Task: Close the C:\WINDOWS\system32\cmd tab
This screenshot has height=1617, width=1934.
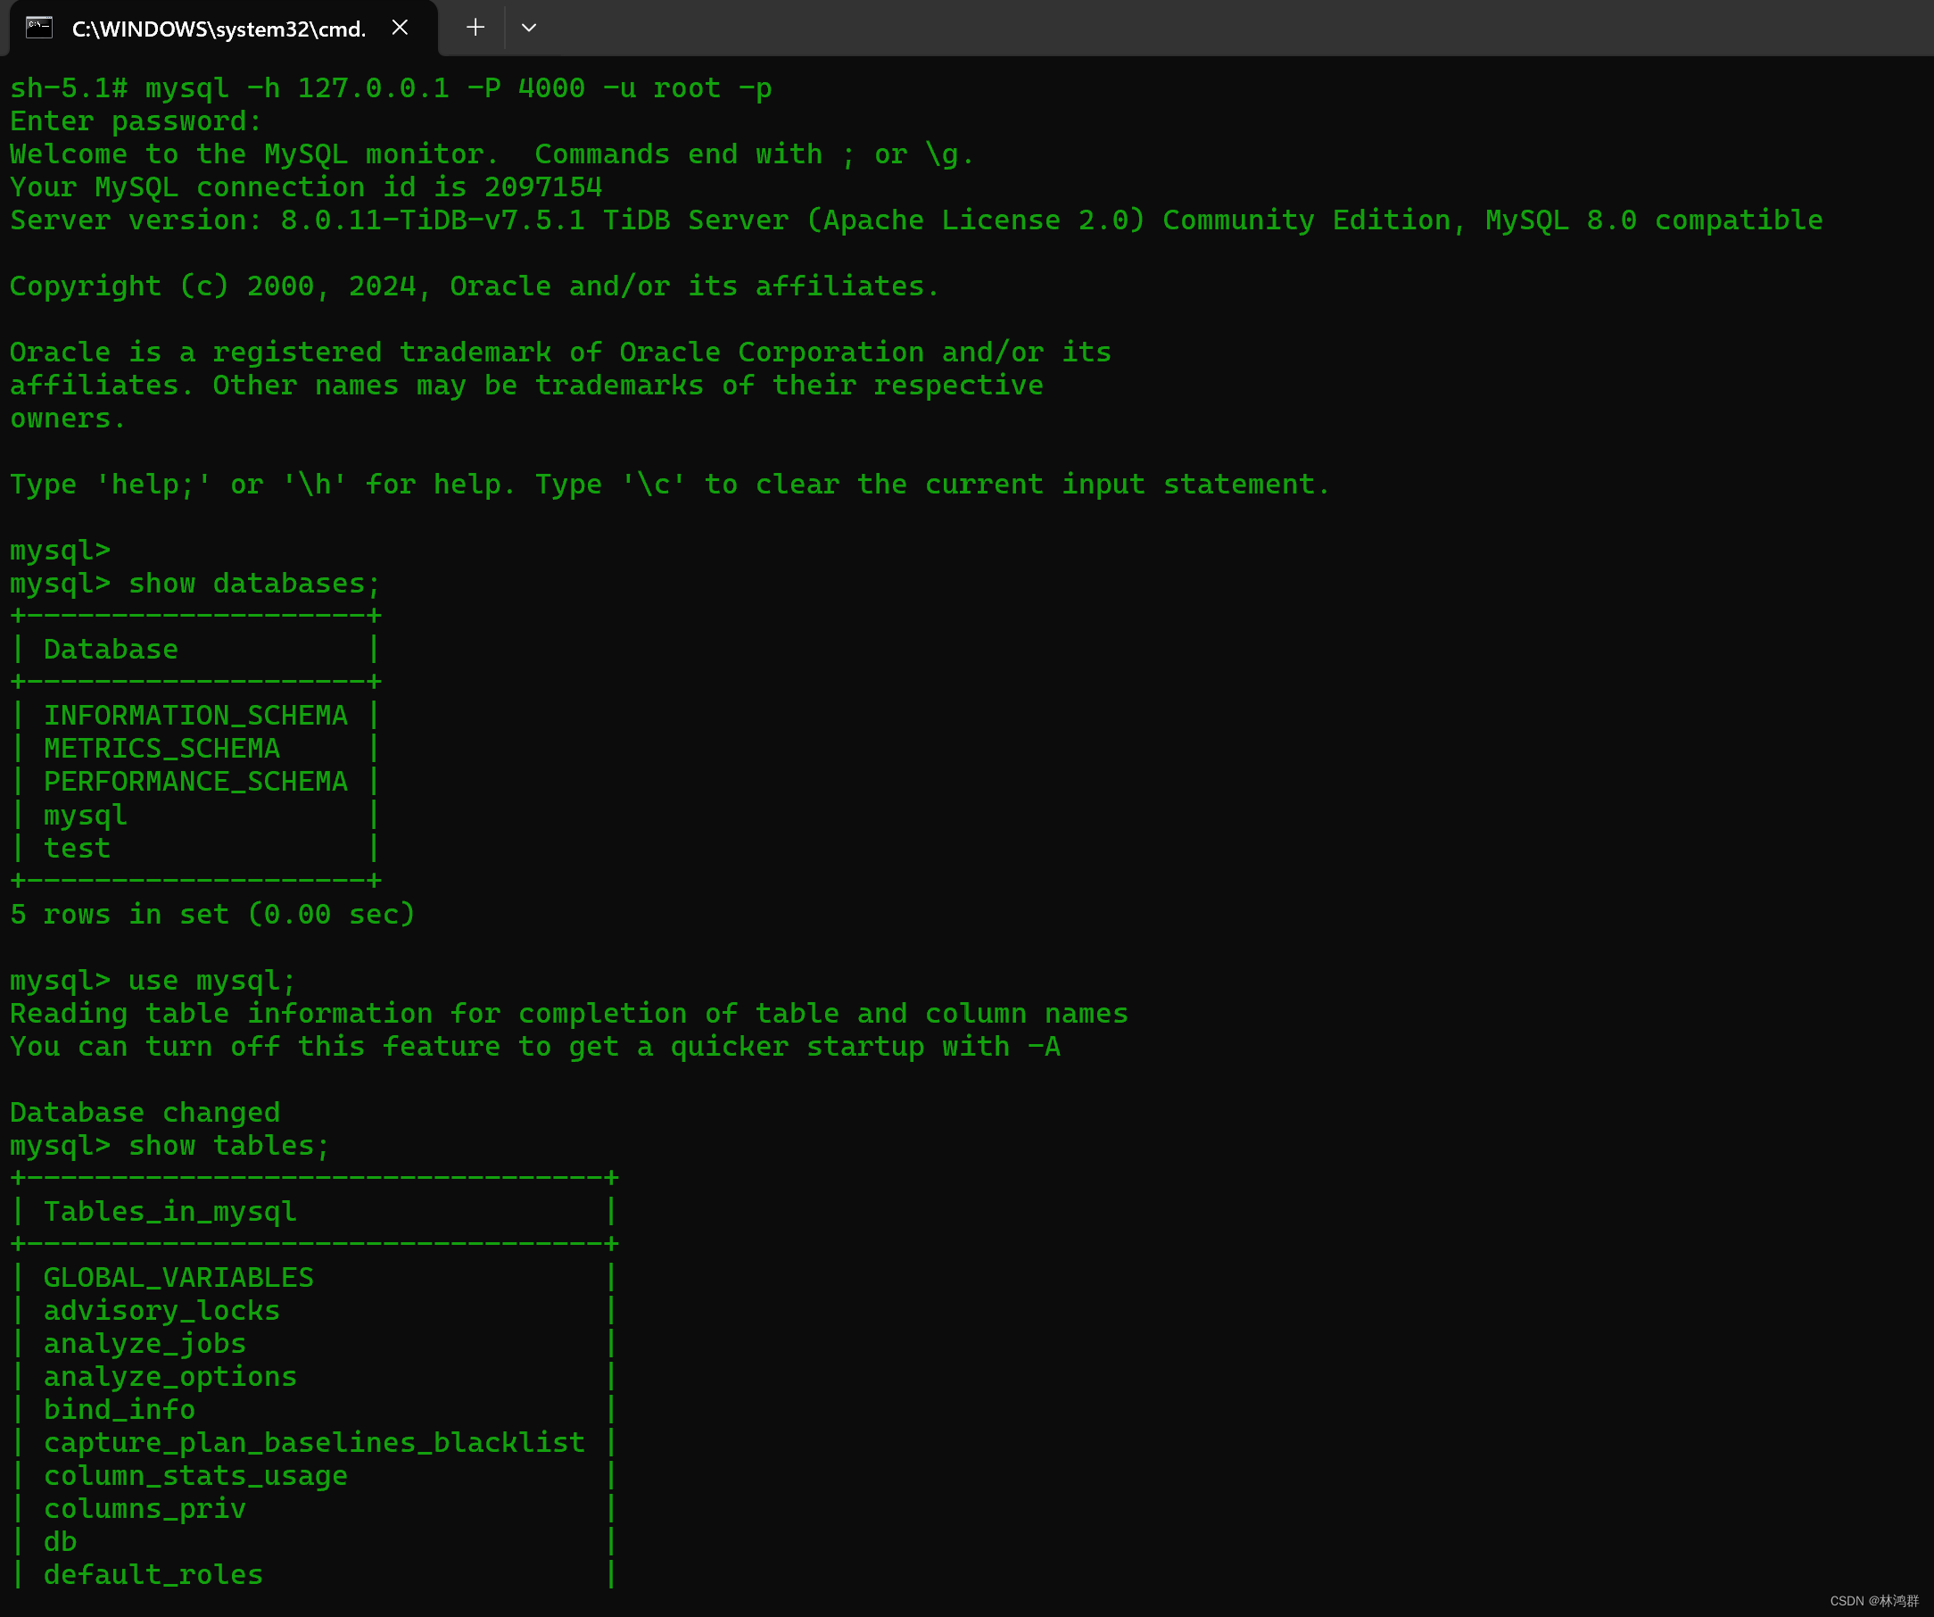Action: click(x=400, y=28)
